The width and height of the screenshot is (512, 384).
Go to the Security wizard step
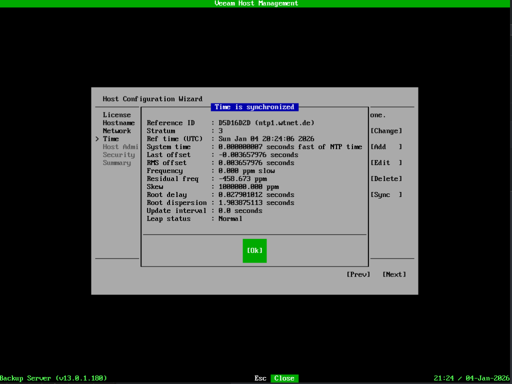tap(118, 155)
